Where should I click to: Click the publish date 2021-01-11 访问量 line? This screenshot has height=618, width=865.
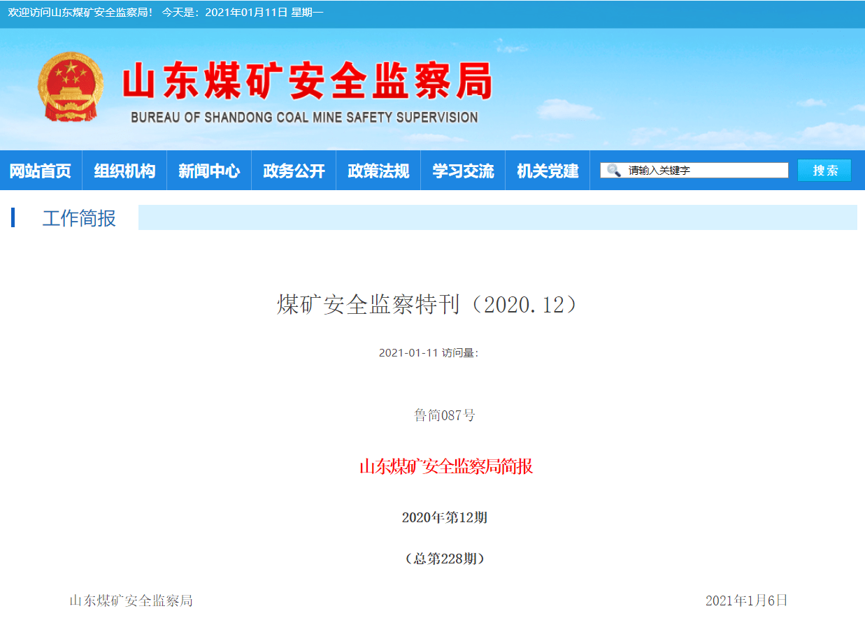click(x=428, y=353)
